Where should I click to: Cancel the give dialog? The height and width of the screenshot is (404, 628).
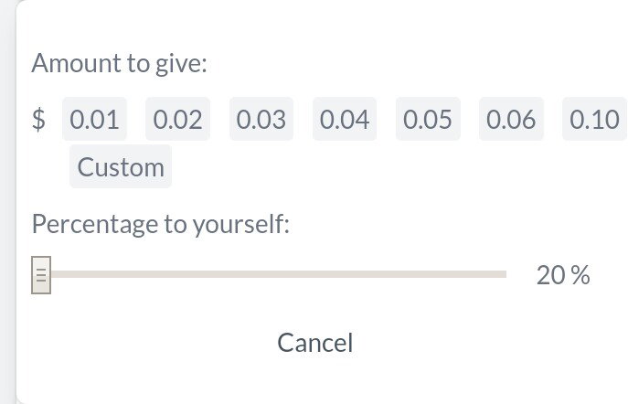(x=315, y=343)
